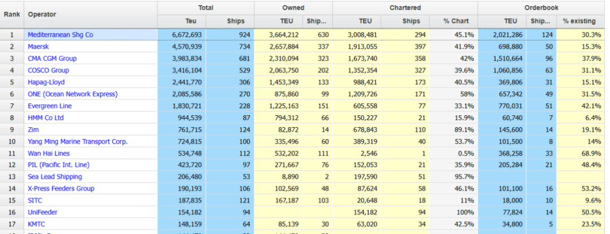
Task: Select the chartered TEU value 197,590
Action: coord(357,177)
